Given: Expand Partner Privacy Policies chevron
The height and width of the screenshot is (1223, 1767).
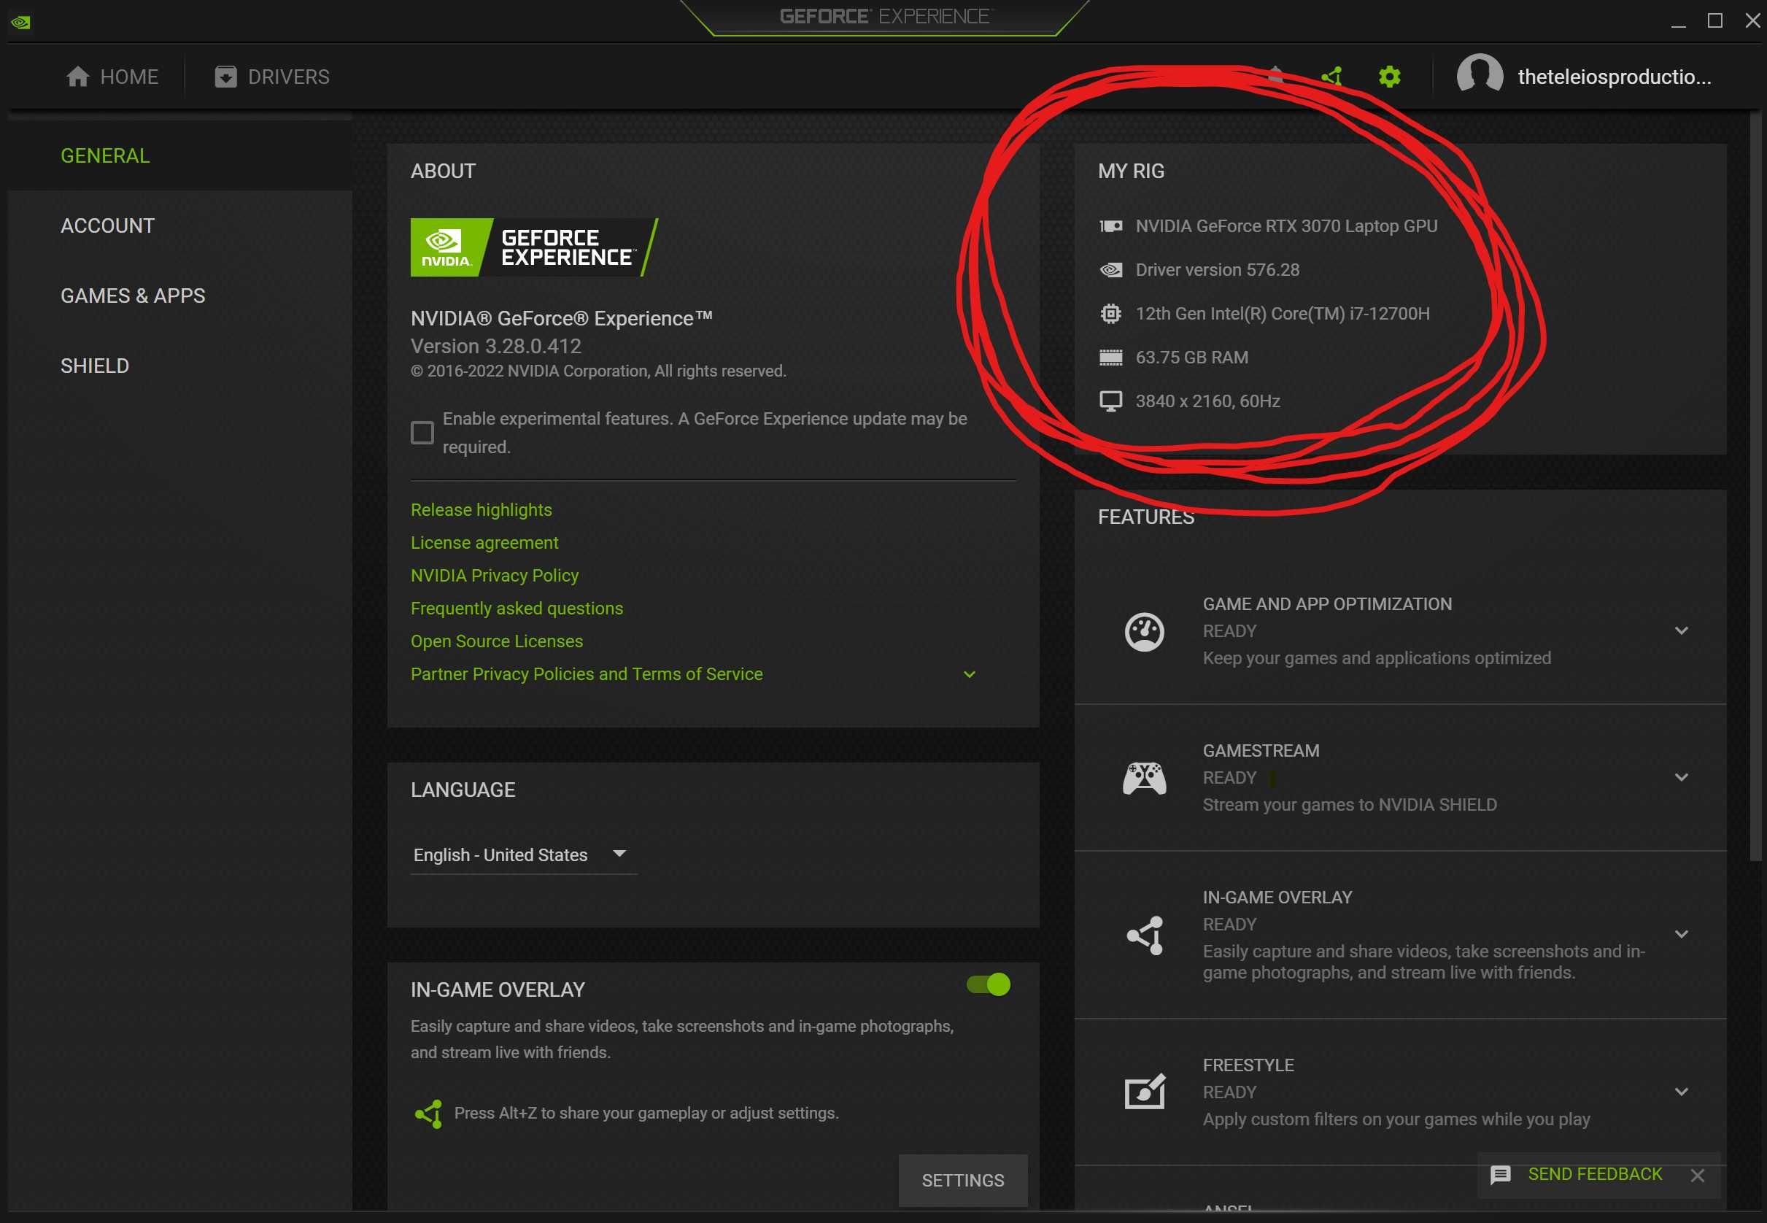Looking at the screenshot, I should 969,674.
